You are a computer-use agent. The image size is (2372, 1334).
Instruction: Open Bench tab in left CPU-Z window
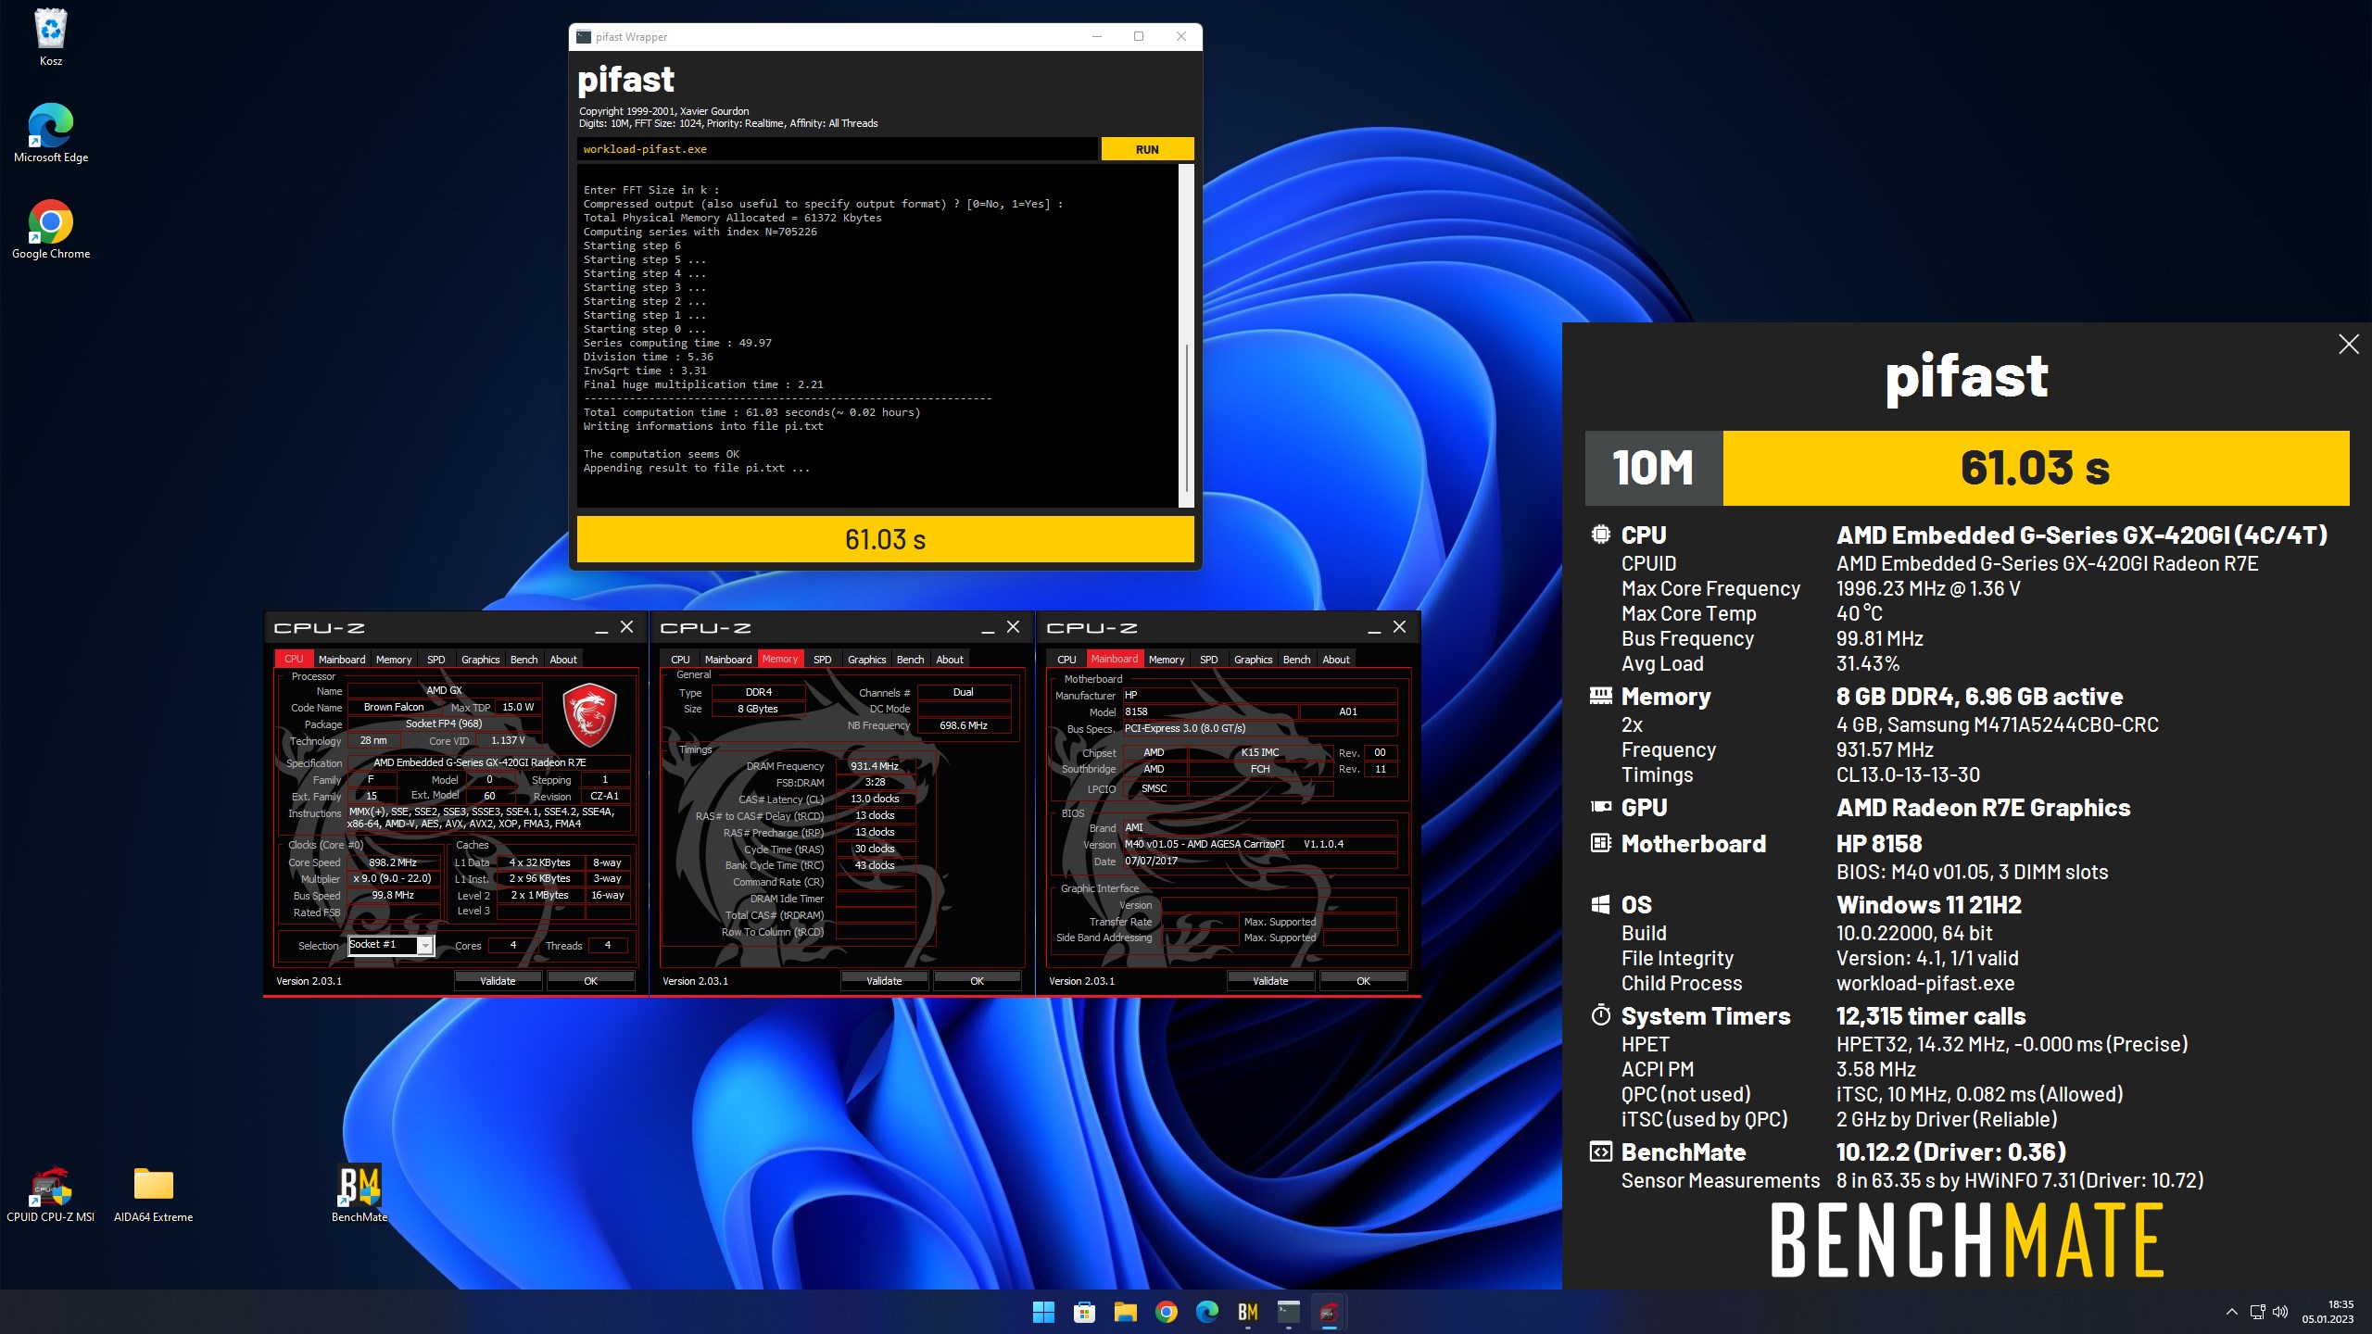coord(524,660)
